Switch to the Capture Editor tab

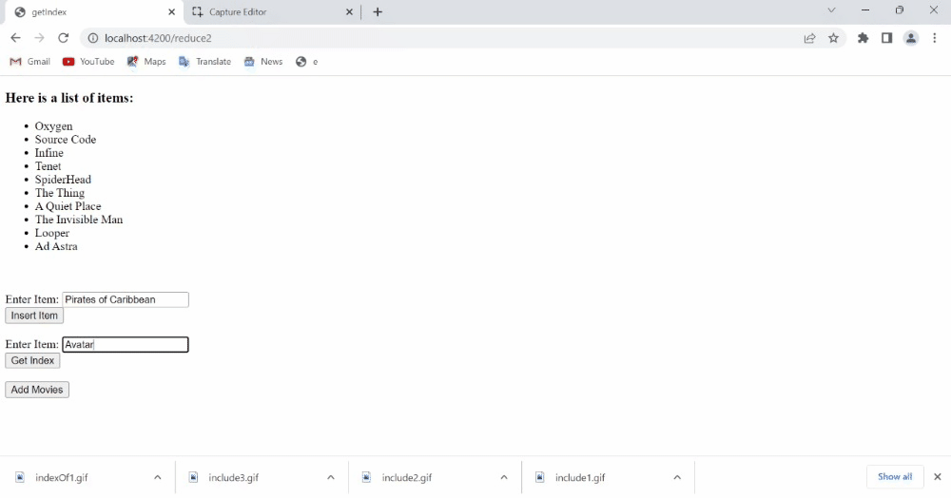click(x=272, y=12)
